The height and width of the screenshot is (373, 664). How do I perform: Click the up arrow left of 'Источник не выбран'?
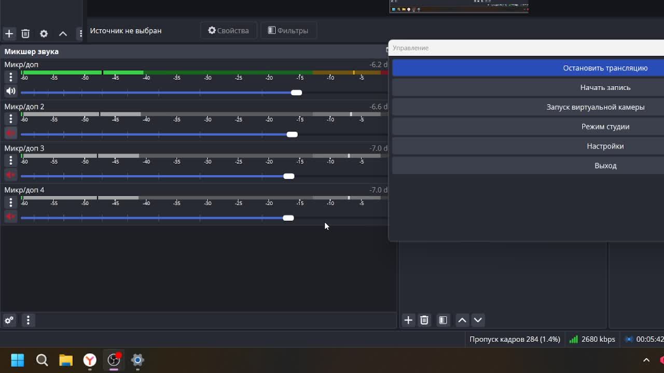[63, 34]
